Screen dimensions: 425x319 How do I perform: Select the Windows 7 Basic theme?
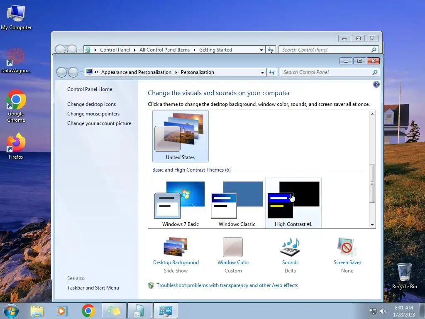pyautogui.click(x=180, y=204)
